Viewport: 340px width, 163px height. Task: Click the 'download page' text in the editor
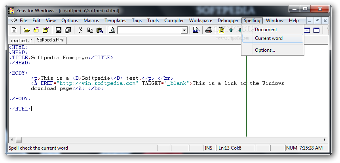[51, 89]
